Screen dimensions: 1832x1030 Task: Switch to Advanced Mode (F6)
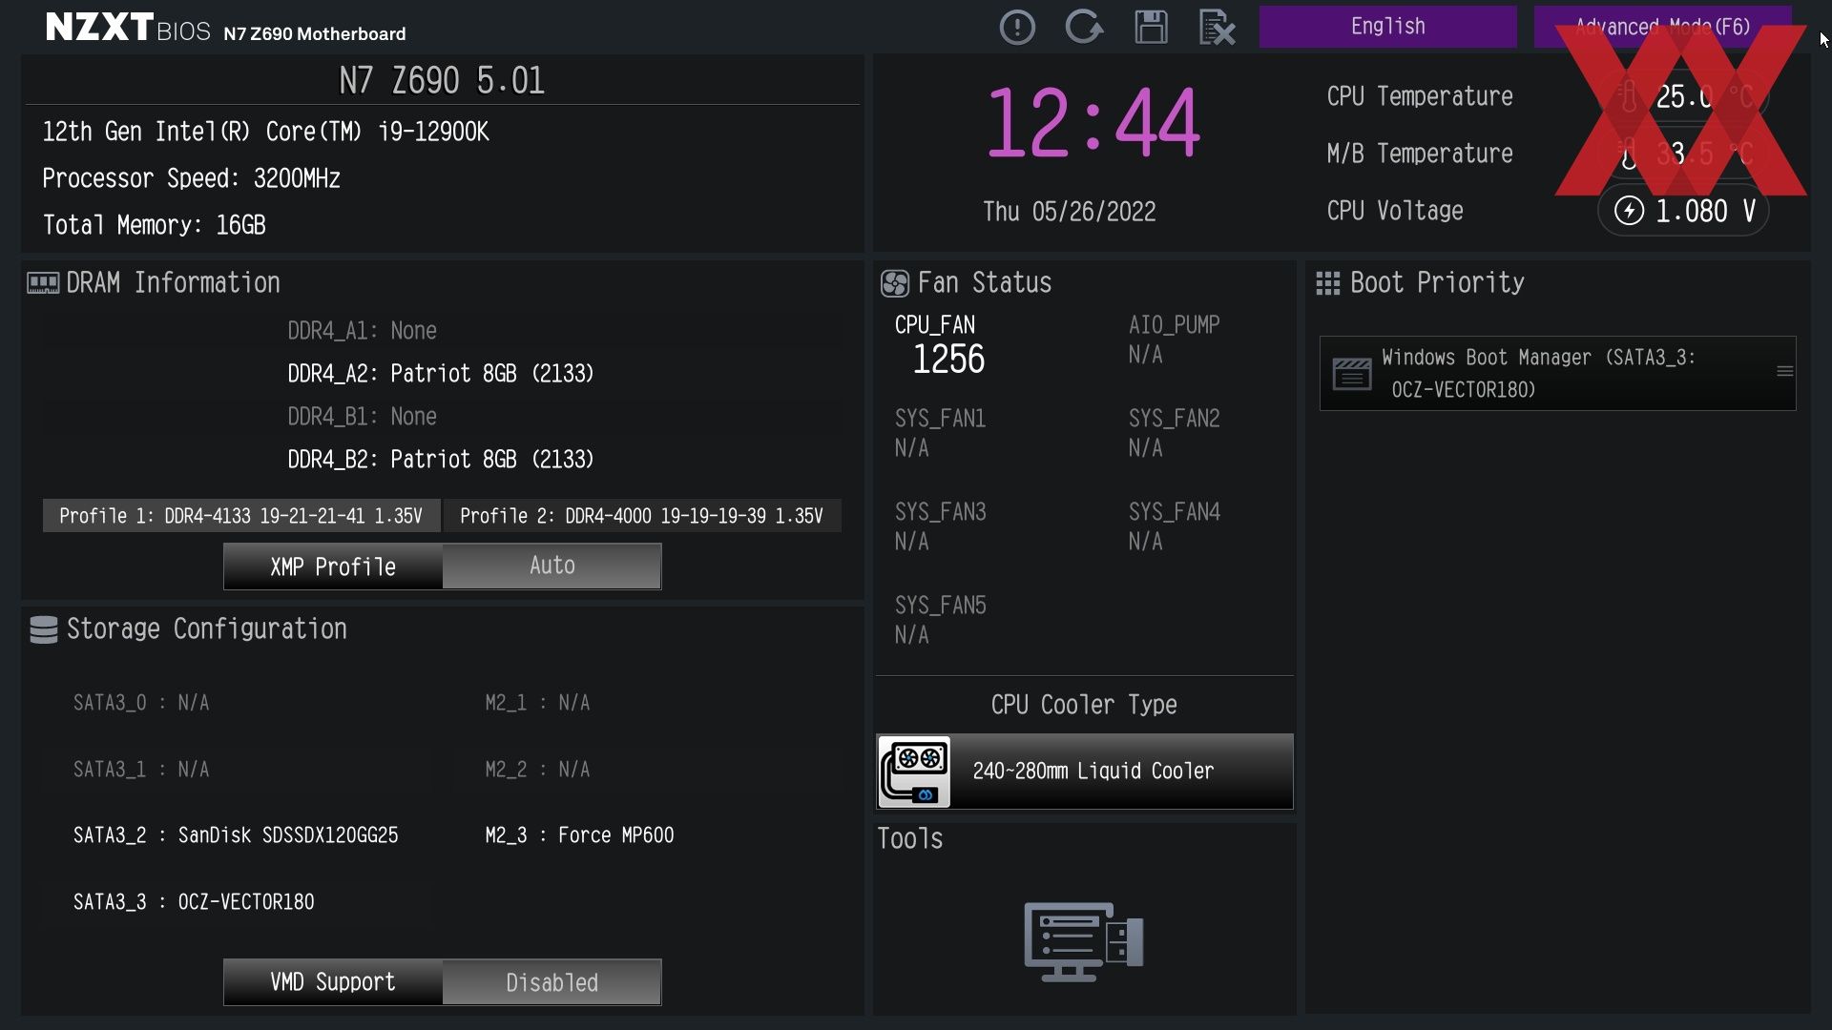1662,27
